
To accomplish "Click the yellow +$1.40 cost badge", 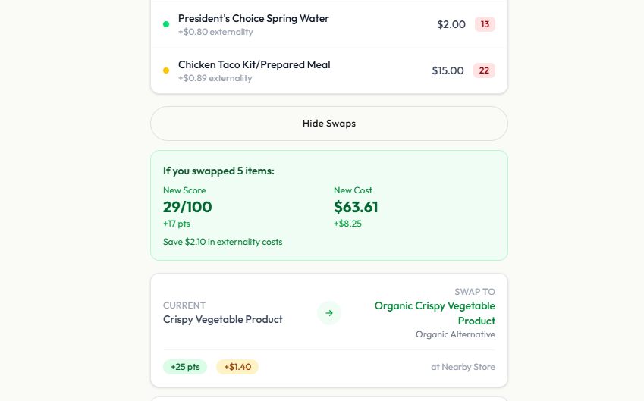I will tap(237, 367).
